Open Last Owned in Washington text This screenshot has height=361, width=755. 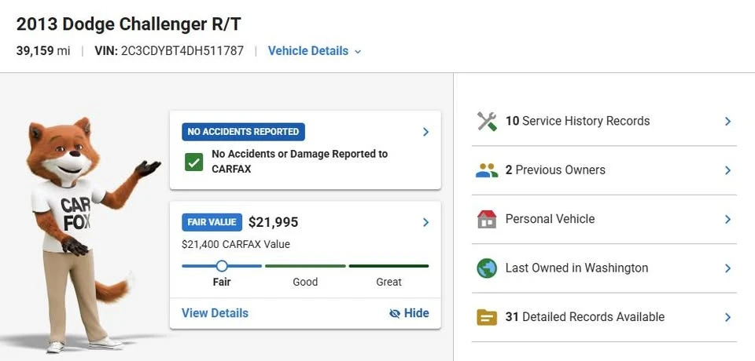pyautogui.click(x=576, y=268)
